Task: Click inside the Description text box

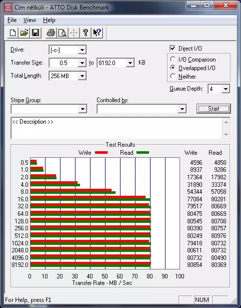Action: pos(116,128)
